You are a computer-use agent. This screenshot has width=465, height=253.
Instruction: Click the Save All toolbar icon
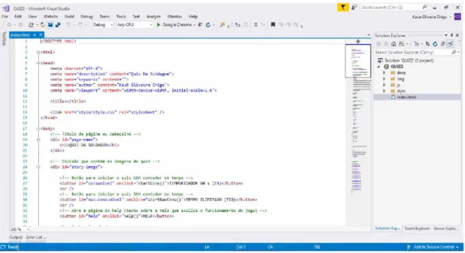58,25
